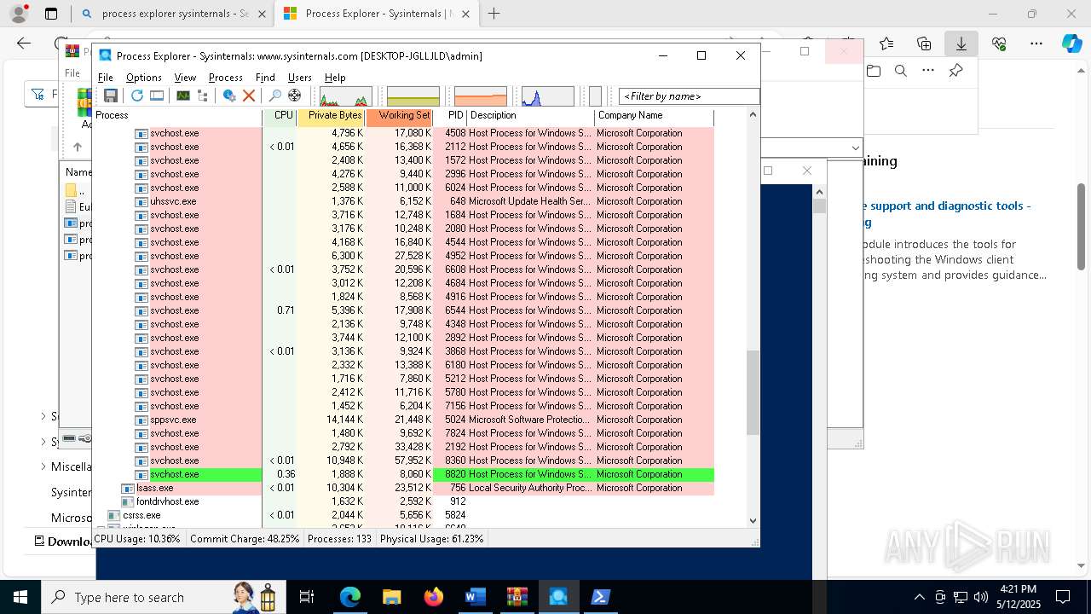Click the Refresh Now toolbar icon
Image resolution: width=1091 pixels, height=614 pixels.
(x=137, y=96)
